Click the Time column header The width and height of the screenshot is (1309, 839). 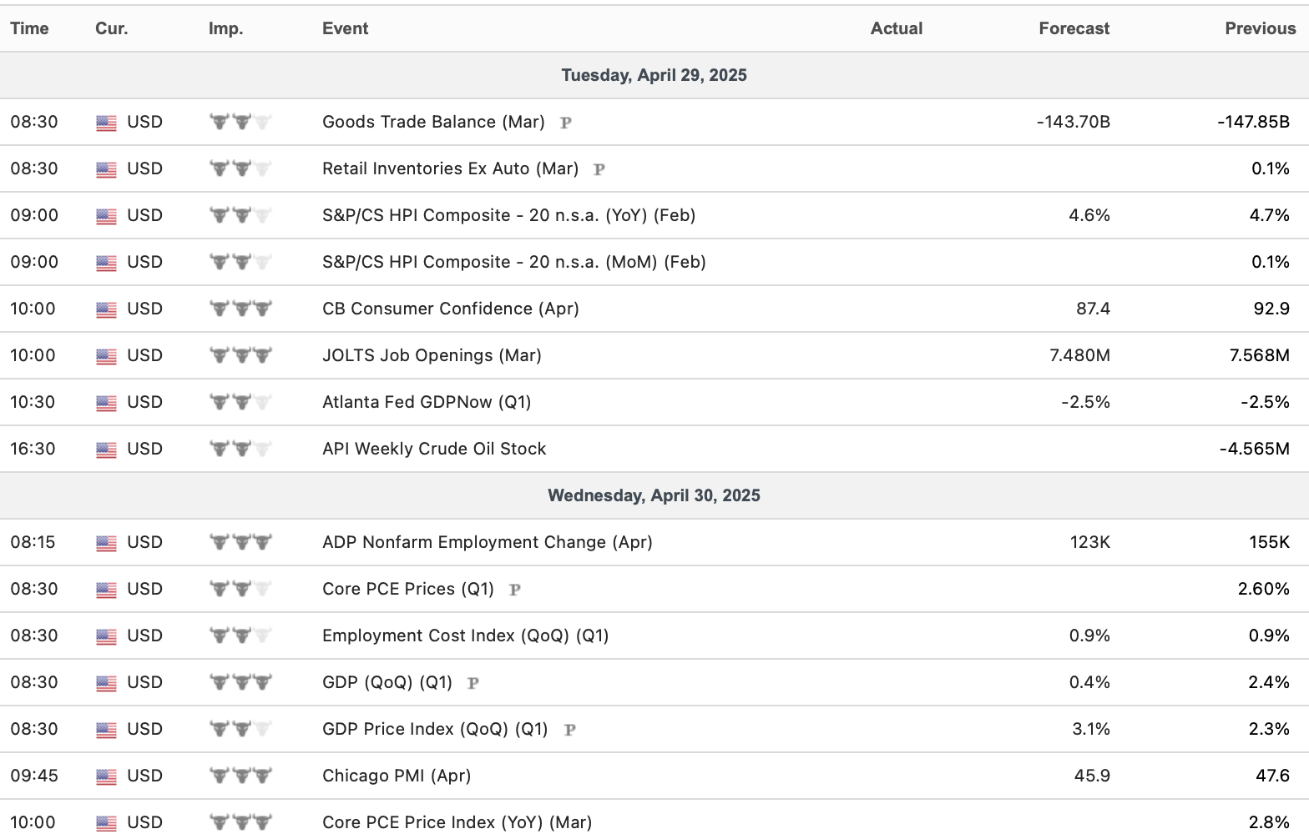click(x=29, y=28)
